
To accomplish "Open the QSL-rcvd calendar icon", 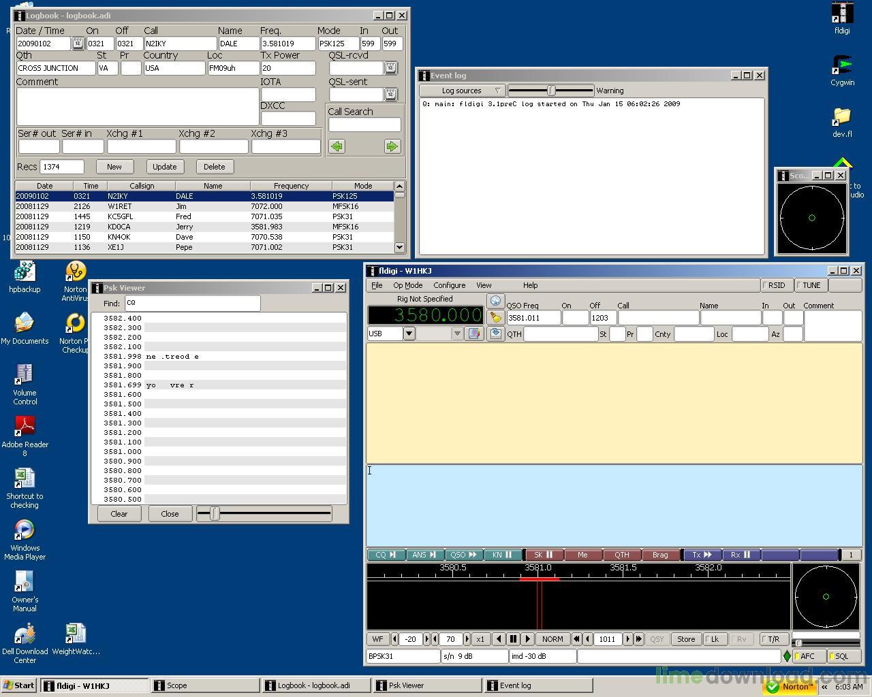I will tap(390, 67).
